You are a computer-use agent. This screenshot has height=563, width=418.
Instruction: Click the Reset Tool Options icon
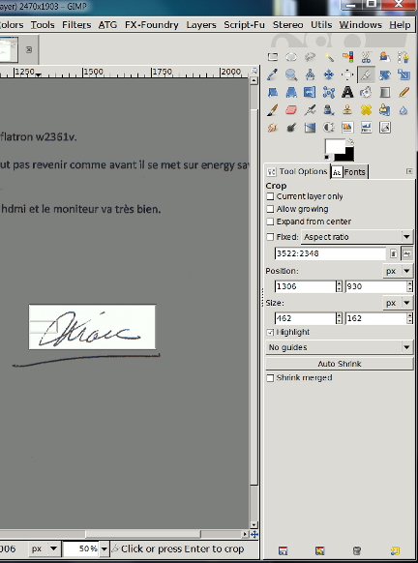pos(395,550)
